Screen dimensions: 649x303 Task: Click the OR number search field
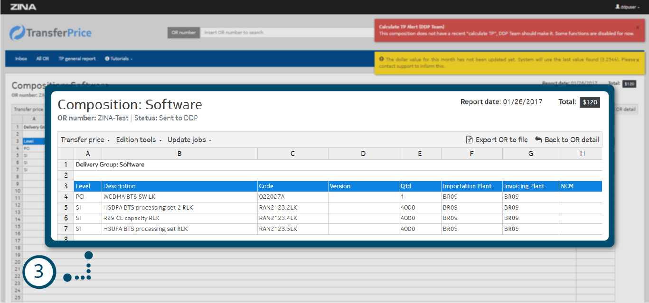pyautogui.click(x=285, y=33)
